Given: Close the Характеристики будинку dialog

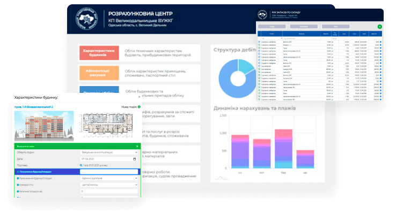Looking at the screenshot, I should point(140,97).
